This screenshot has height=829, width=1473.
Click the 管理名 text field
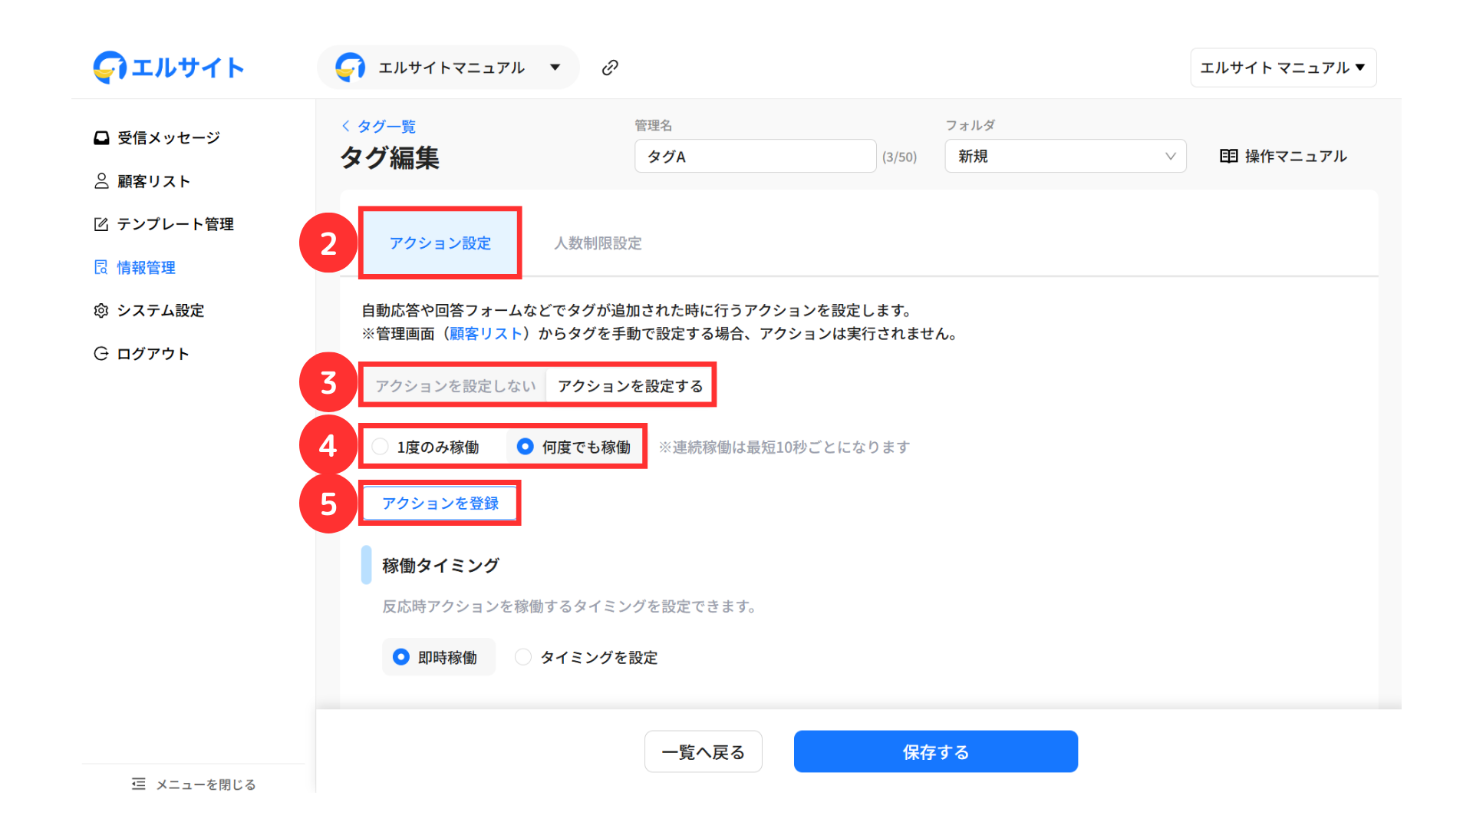[755, 157]
